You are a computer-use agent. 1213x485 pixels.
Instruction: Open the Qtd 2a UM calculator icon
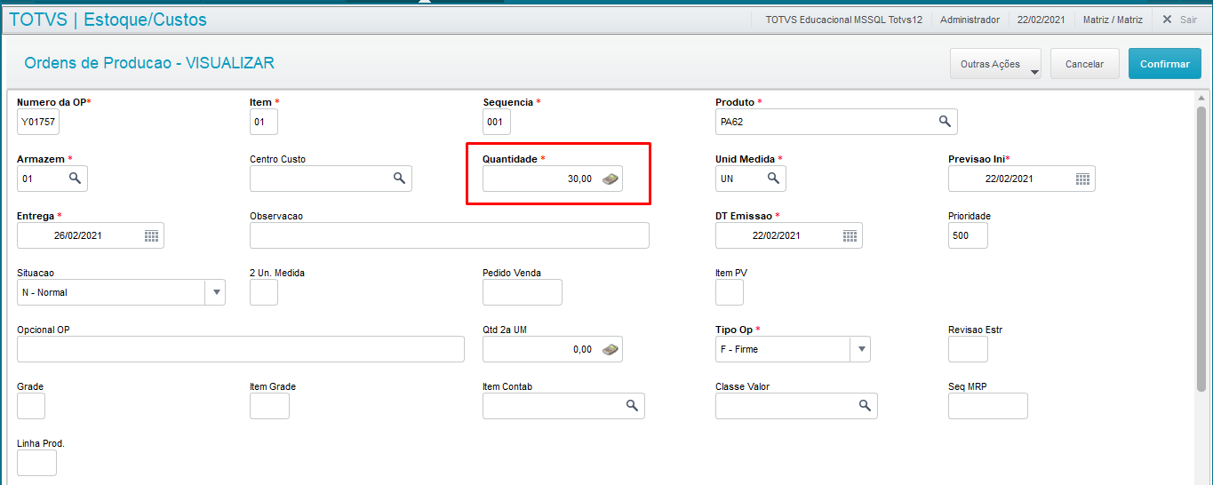[x=610, y=349]
